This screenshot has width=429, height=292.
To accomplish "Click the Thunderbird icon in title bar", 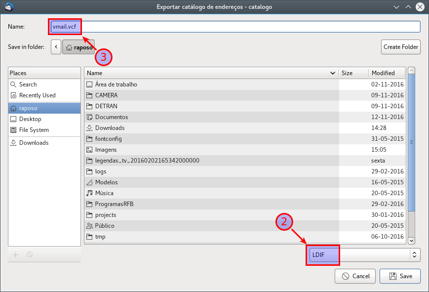I will click(x=7, y=7).
